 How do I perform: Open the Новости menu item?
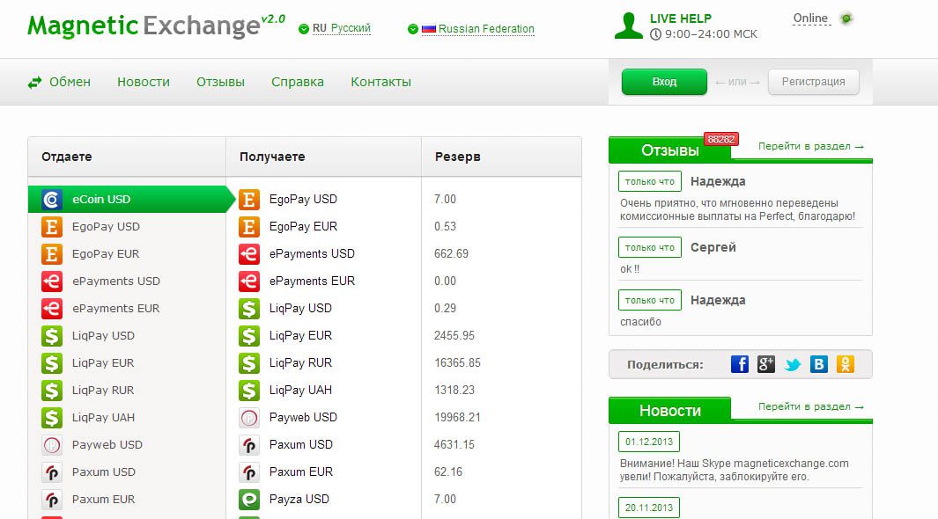(x=144, y=82)
